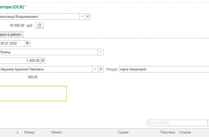This screenshot has width=209, height=139.
Task: Expand the Вывод operation type dropdown
Action: (x=100, y=52)
